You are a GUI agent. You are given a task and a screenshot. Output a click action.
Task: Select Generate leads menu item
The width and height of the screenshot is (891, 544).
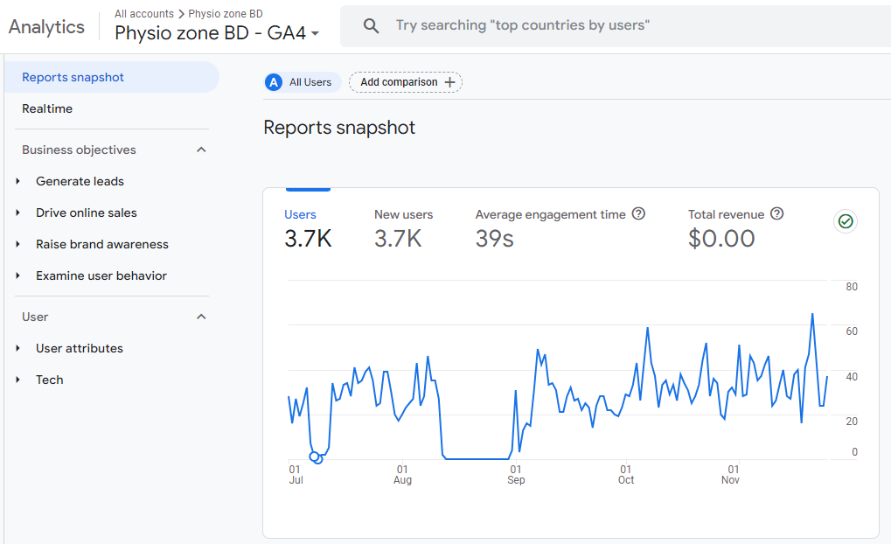click(x=80, y=181)
